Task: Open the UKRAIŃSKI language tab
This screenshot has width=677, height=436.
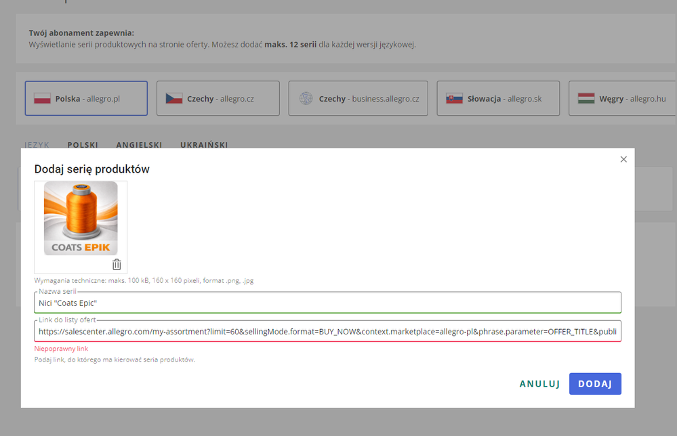Action: (x=204, y=145)
